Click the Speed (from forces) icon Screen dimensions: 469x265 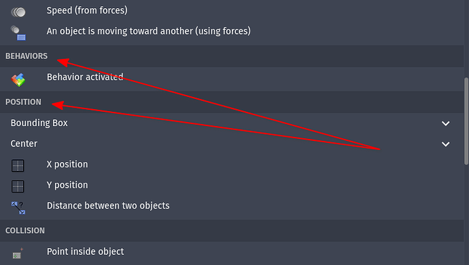point(18,12)
